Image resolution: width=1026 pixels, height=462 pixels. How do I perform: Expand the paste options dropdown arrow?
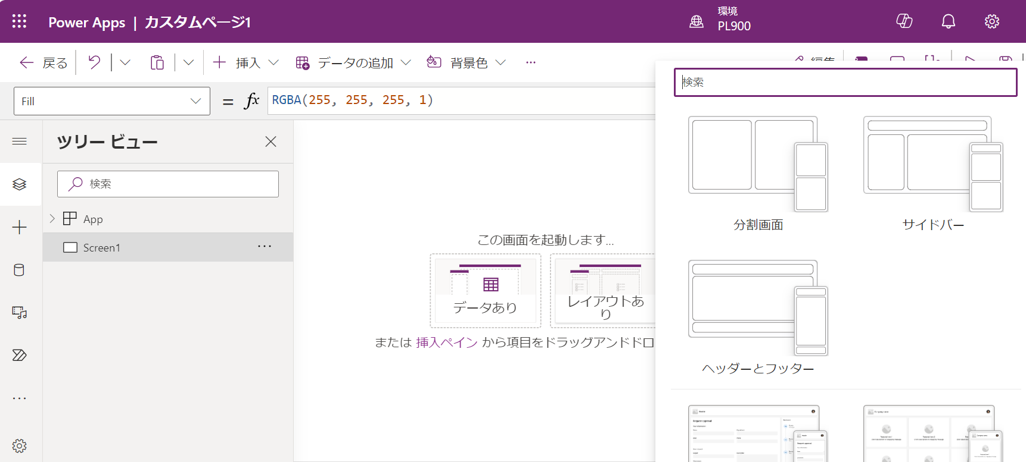click(188, 62)
